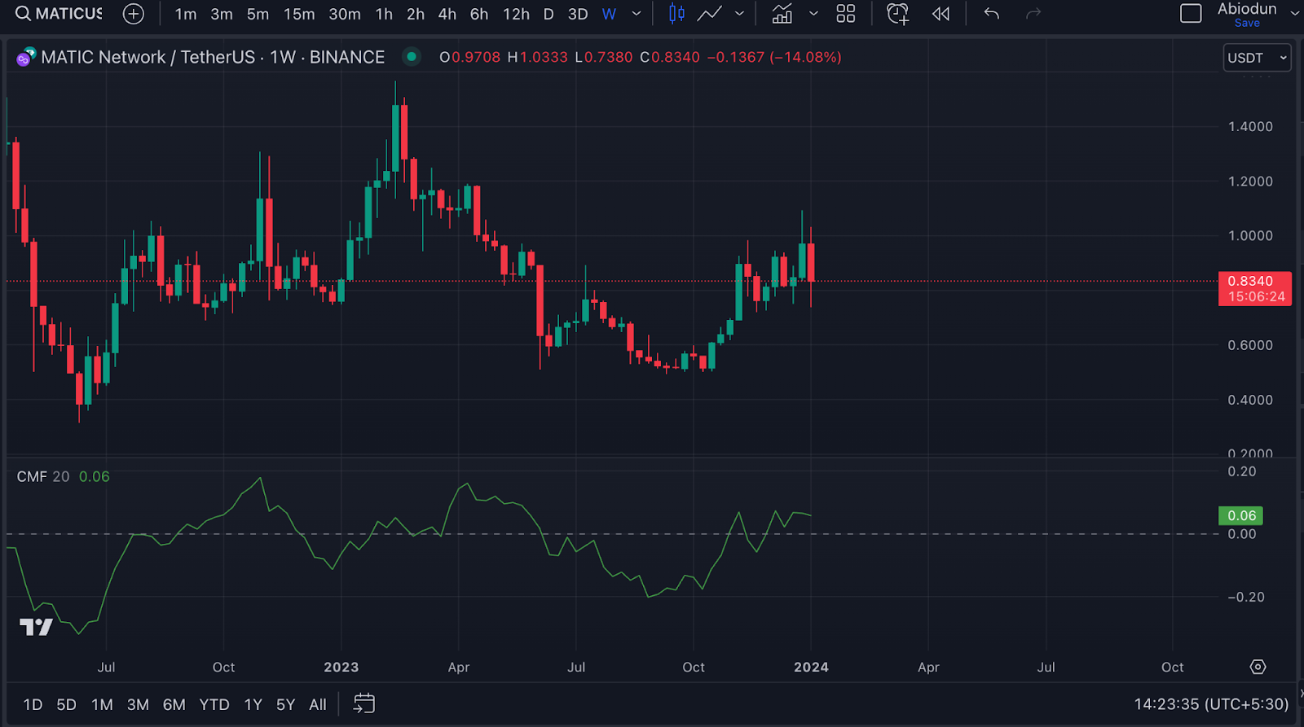Expand the layout name dropdown arrow

click(x=1293, y=14)
